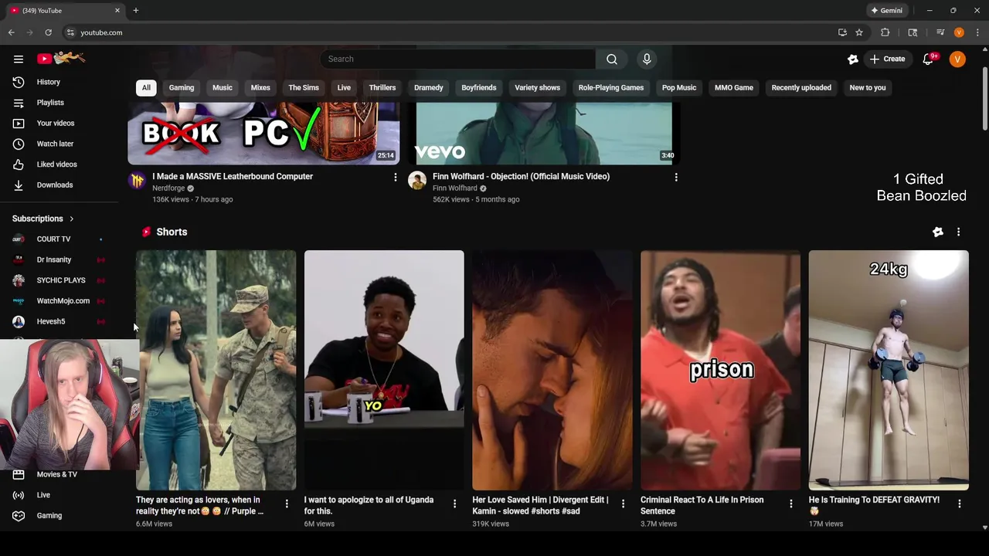This screenshot has width=989, height=556.
Task: Select the Boyfriends filter chip
Action: click(x=479, y=87)
